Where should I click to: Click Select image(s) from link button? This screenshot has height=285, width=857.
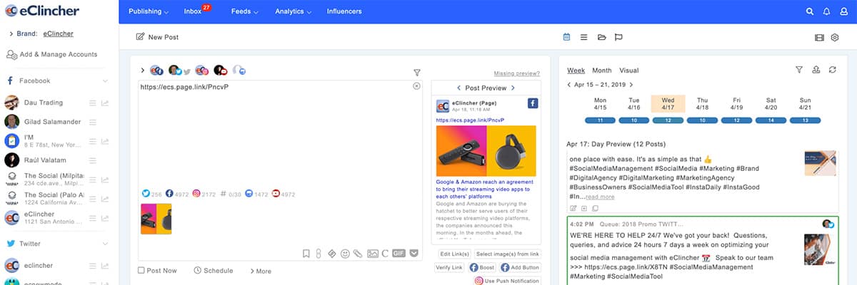[508, 254]
